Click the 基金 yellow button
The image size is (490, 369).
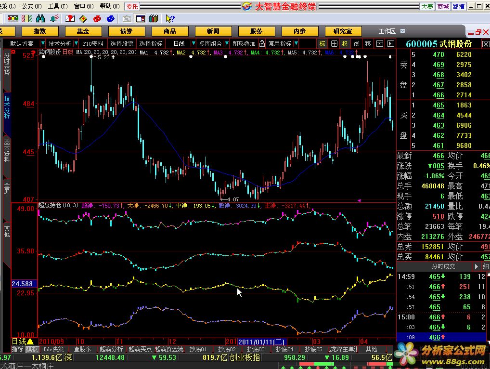83,31
